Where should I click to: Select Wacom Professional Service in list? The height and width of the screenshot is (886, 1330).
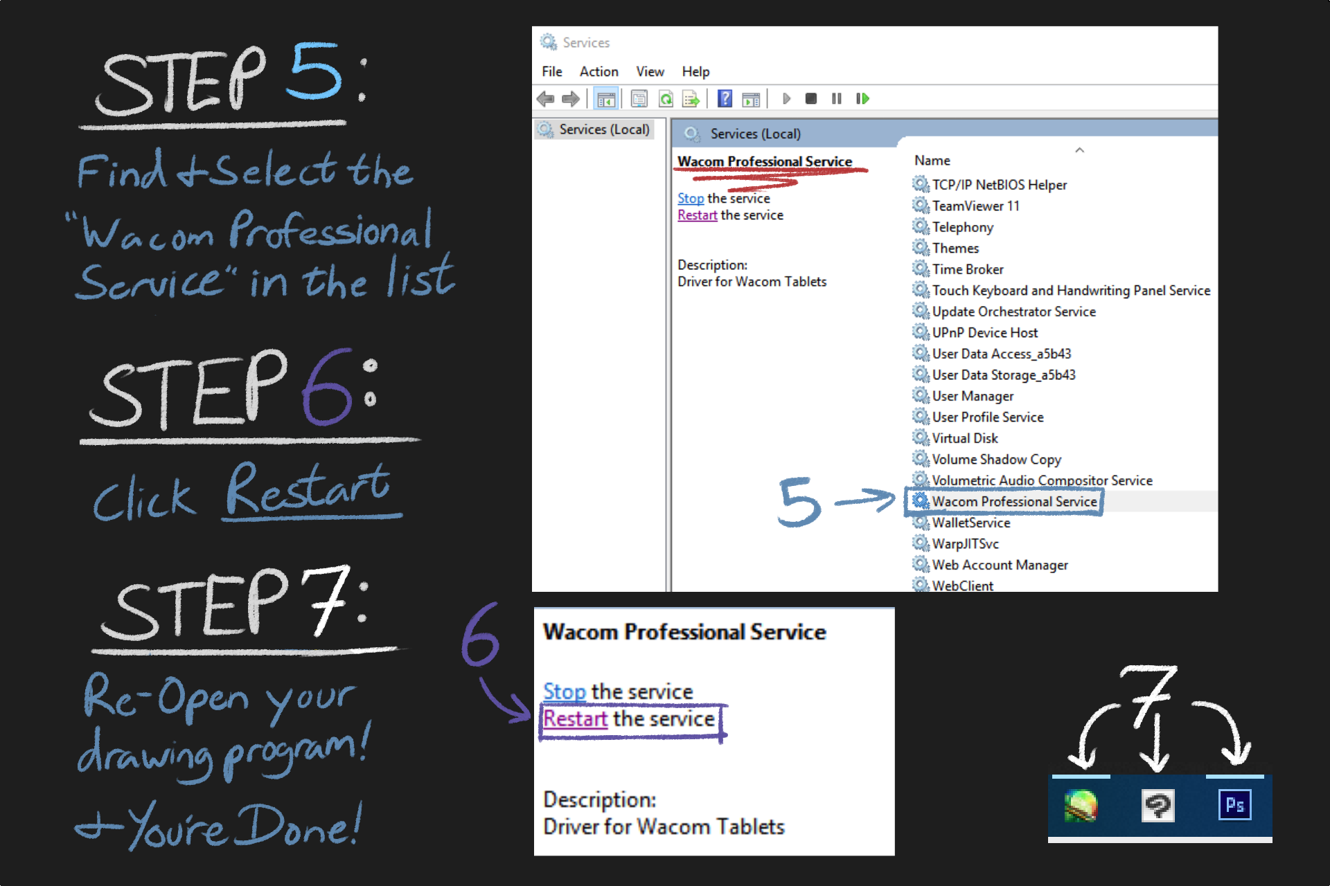[x=1013, y=501]
